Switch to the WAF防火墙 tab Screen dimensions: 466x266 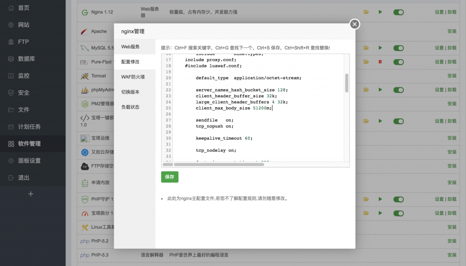(x=132, y=77)
